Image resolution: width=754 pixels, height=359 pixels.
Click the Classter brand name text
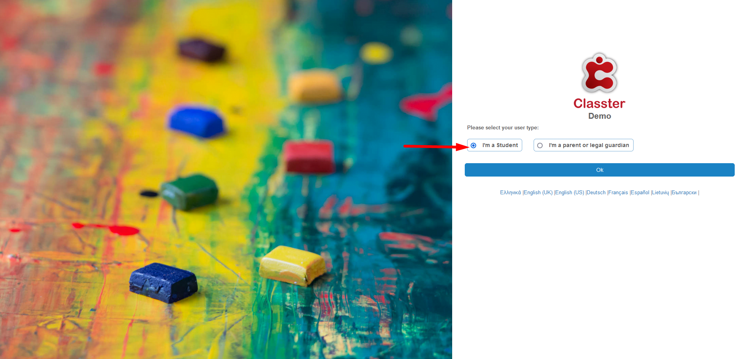[x=599, y=103]
